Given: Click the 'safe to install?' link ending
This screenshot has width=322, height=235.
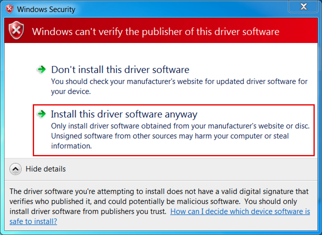Looking at the screenshot, I should 33,221.
